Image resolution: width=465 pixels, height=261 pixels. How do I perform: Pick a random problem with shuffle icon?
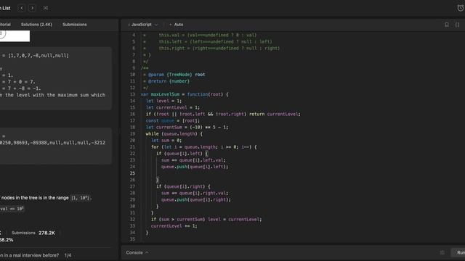[45, 8]
